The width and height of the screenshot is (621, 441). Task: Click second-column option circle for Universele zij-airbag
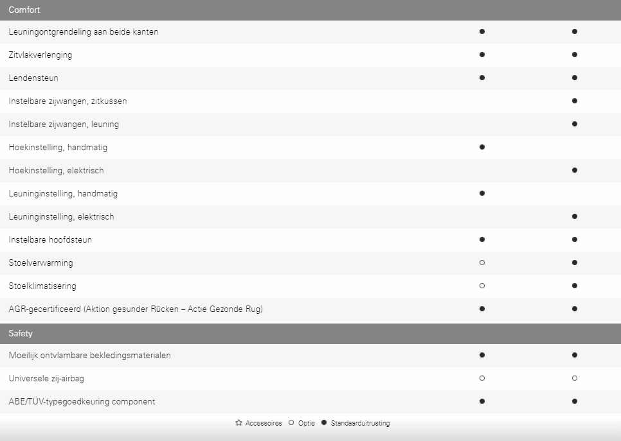coord(575,378)
